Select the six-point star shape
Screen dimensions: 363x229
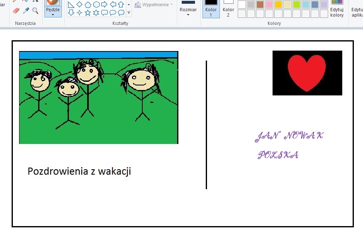pyautogui.click(x=96, y=12)
